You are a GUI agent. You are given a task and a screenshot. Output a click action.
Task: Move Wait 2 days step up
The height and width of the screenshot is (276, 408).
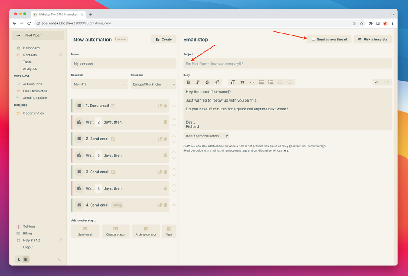tap(174, 119)
